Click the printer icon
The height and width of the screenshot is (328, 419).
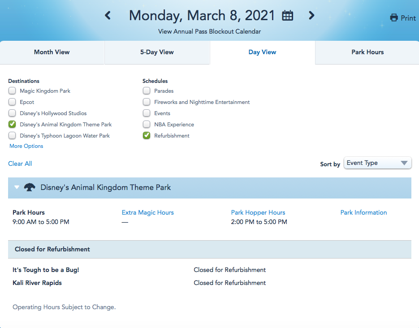click(x=394, y=18)
